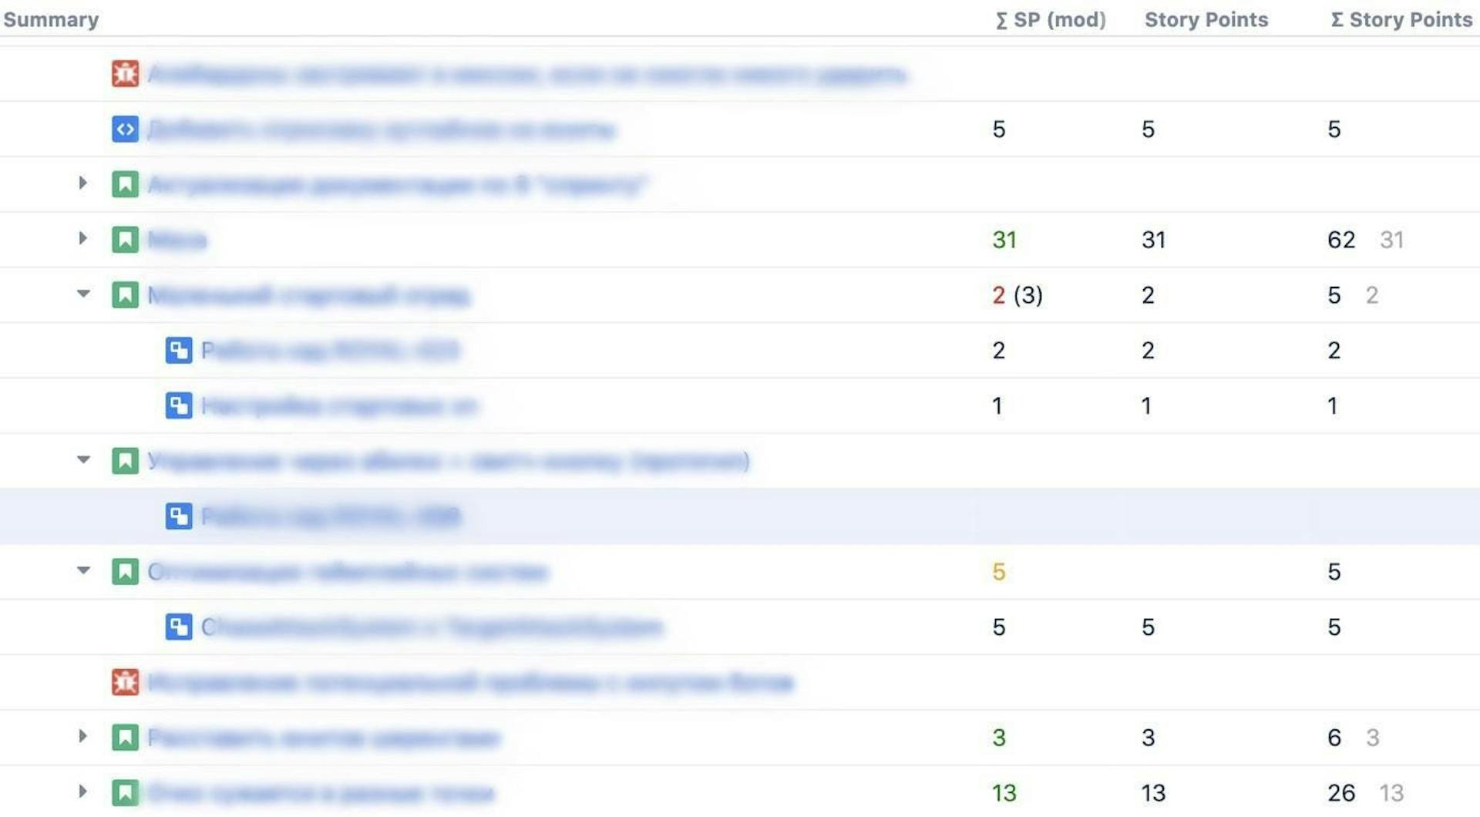Click the subtask icon on the 1-point row

pos(178,405)
